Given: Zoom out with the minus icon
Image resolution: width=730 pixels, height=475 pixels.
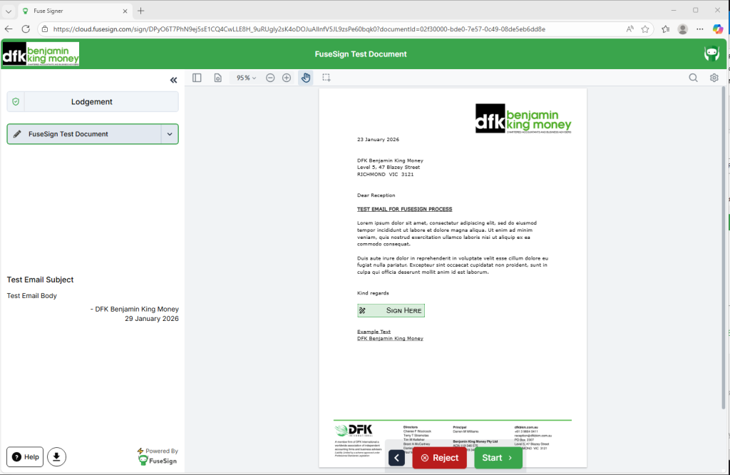Looking at the screenshot, I should (x=270, y=78).
